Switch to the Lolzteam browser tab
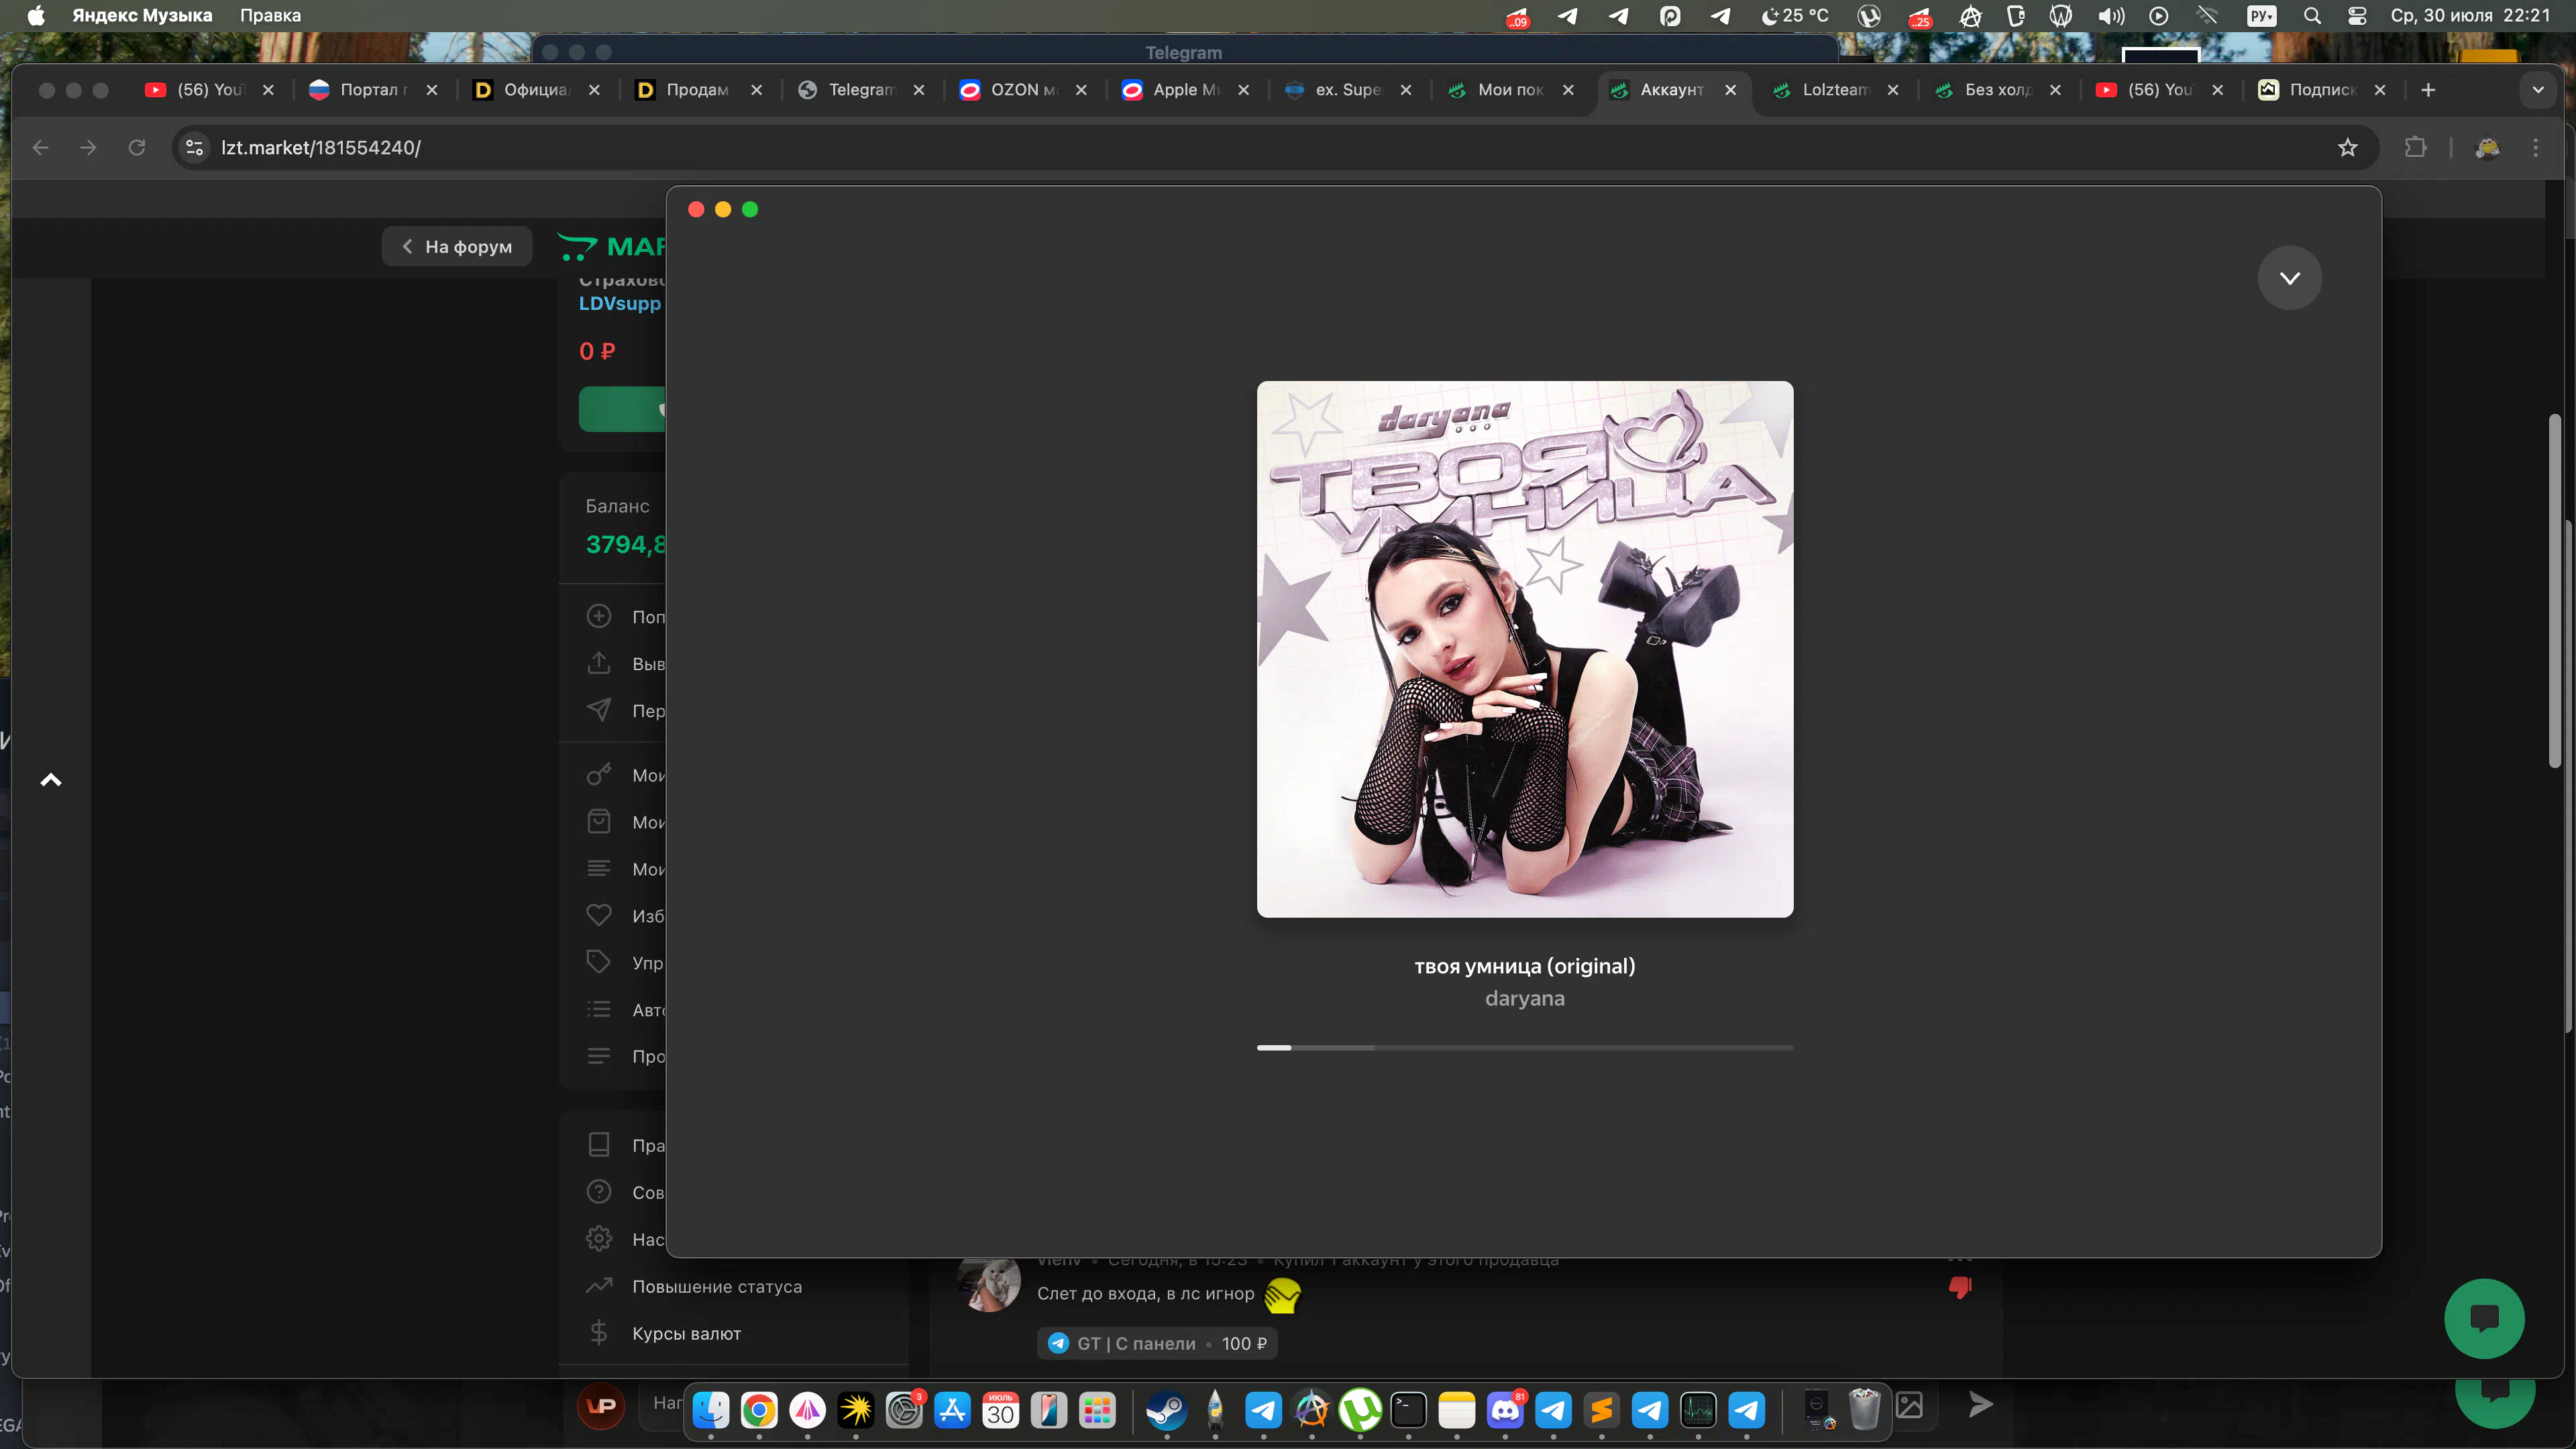This screenshot has height=1449, width=2576. coord(1834,90)
